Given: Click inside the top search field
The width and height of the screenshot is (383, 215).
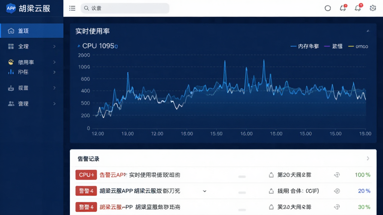Looking at the screenshot, I should click(125, 8).
